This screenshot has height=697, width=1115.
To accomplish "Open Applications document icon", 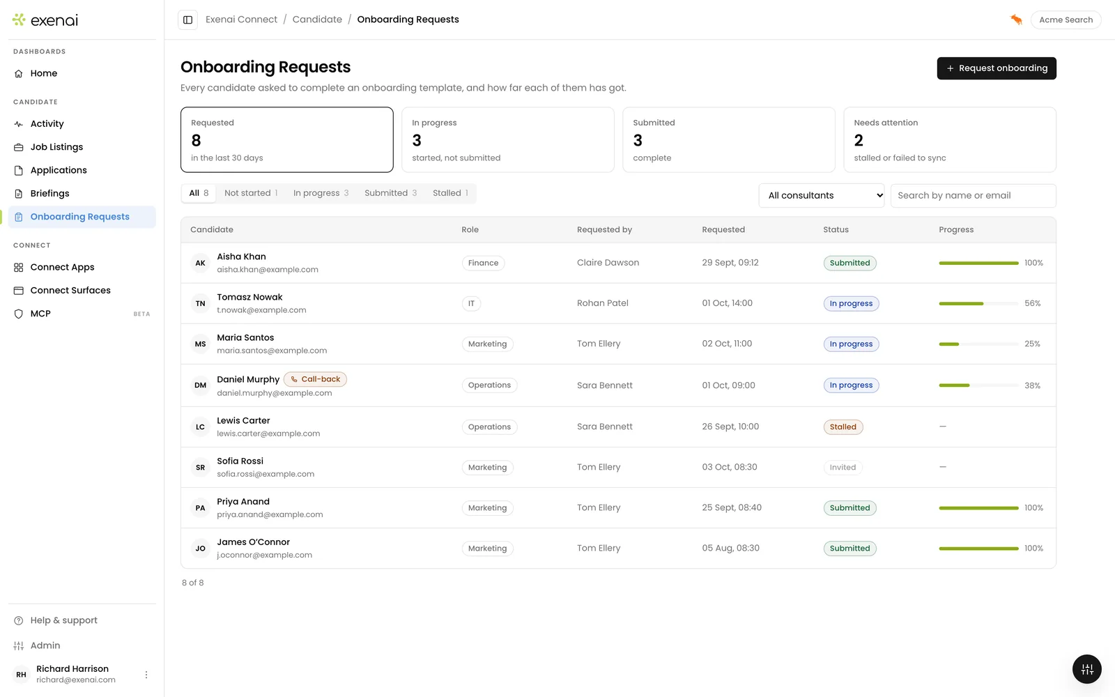I will point(19,170).
